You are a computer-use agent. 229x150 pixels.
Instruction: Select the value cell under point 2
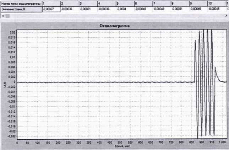[69, 9]
